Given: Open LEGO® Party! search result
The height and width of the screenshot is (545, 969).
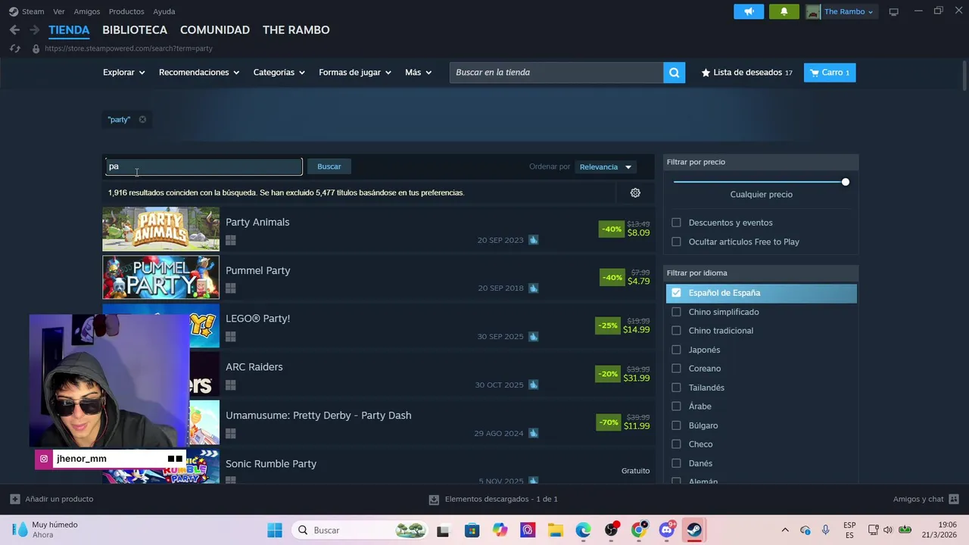Looking at the screenshot, I should click(x=378, y=326).
